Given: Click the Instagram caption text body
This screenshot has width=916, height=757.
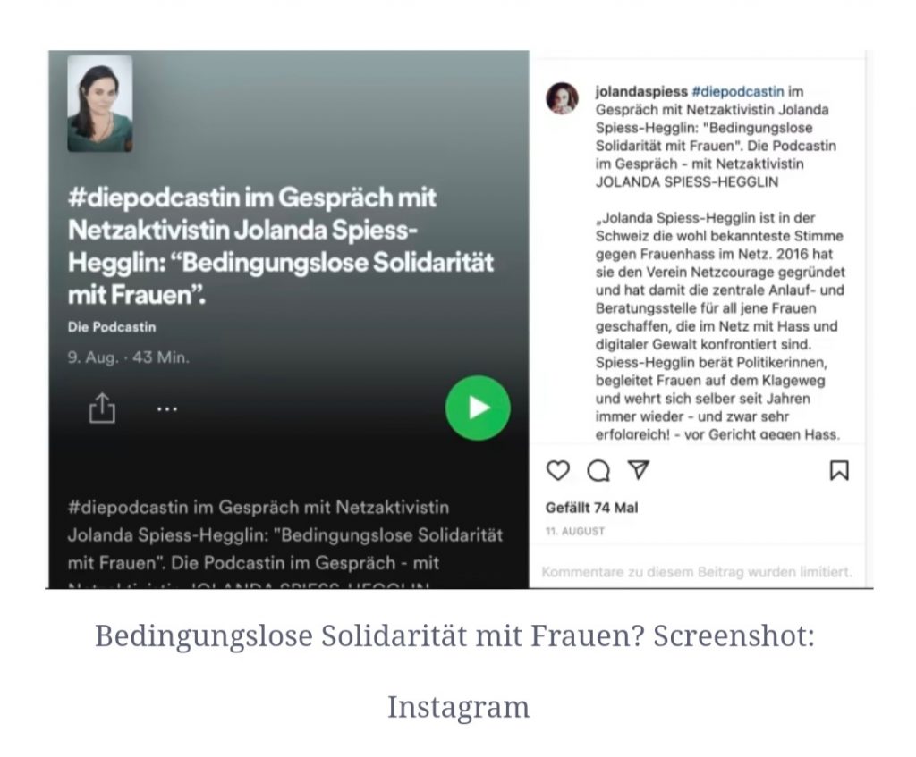Looking at the screenshot, I should coord(720,263).
